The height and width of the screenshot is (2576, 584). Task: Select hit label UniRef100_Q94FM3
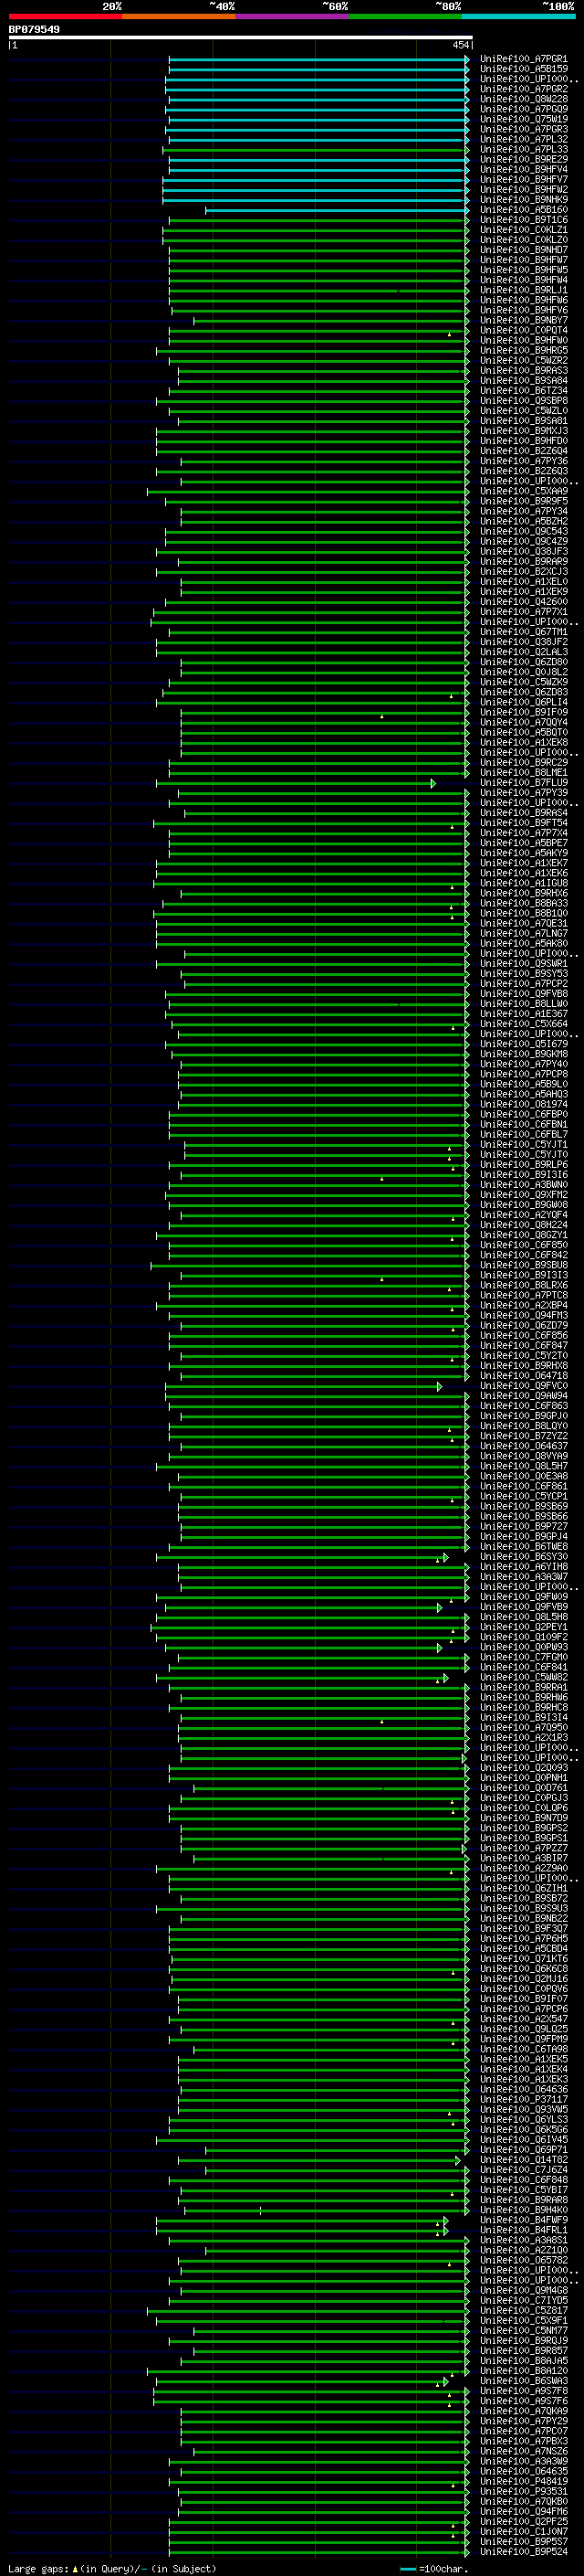click(x=523, y=1316)
